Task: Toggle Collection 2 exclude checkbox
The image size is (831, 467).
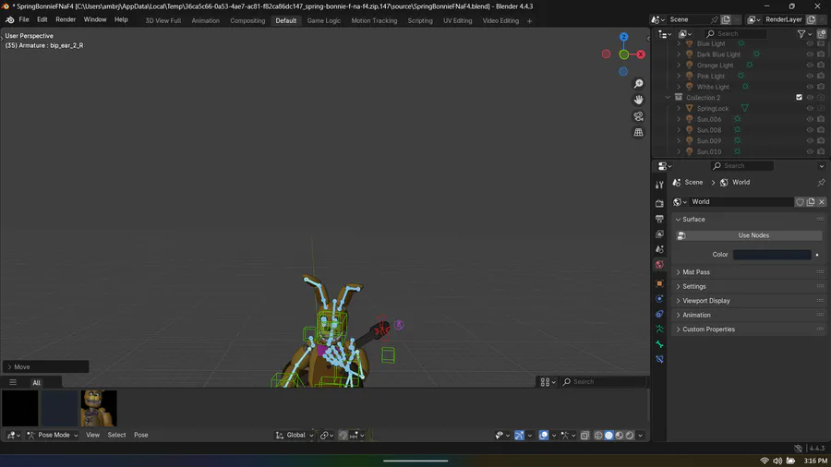Action: tap(800, 98)
